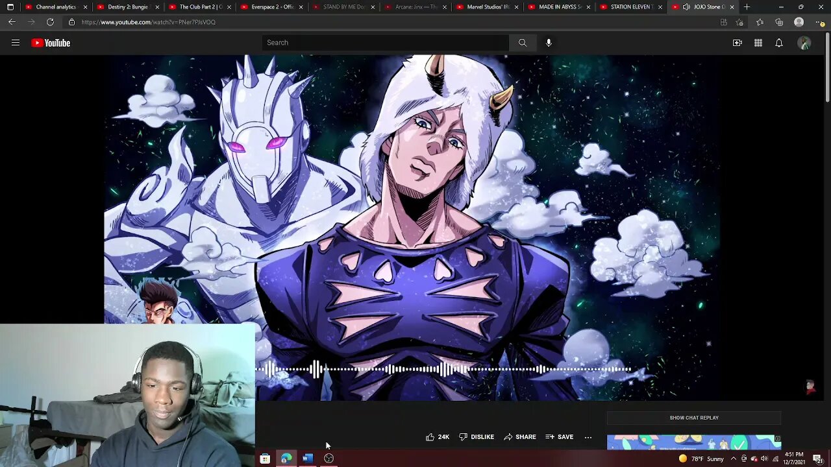Viewport: 831px width, 467px height.
Task: Switch to Microsoft Edge in the taskbar
Action: [x=286, y=459]
